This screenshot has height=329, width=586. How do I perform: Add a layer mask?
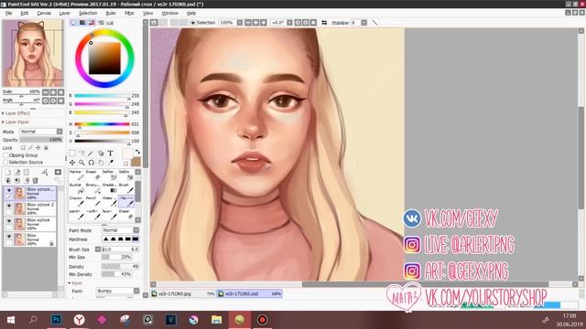pos(58,172)
